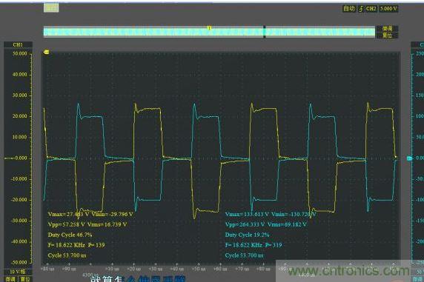This screenshot has height=282, width=424.
Task: Click the upper button right of overview bar
Action: pos(387,29)
